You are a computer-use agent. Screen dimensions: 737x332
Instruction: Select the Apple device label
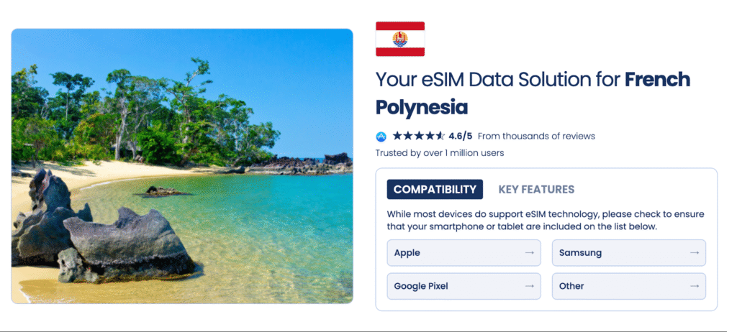click(x=407, y=253)
